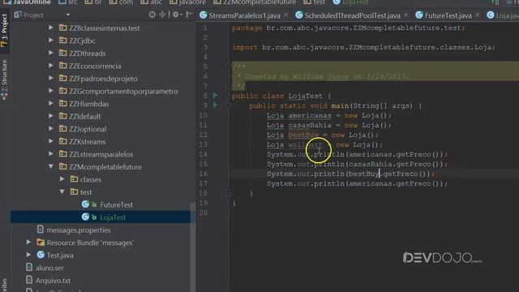This screenshot has width=519, height=292.
Task: Click the variable name casasBahia on line 11
Action: click(x=310, y=125)
